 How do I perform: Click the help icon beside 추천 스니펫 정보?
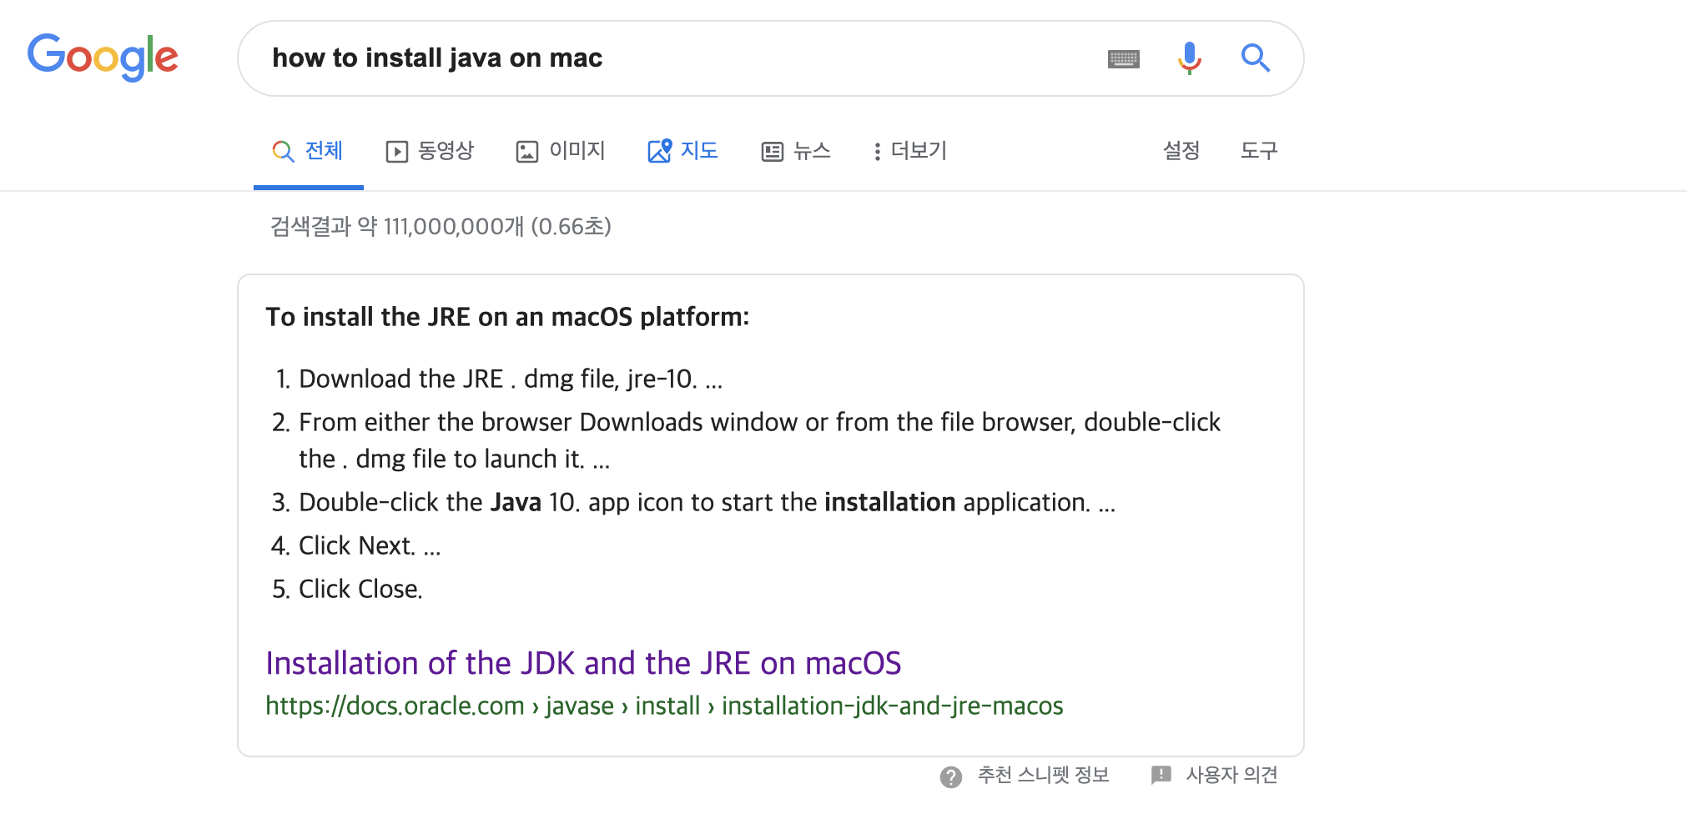coord(951,776)
